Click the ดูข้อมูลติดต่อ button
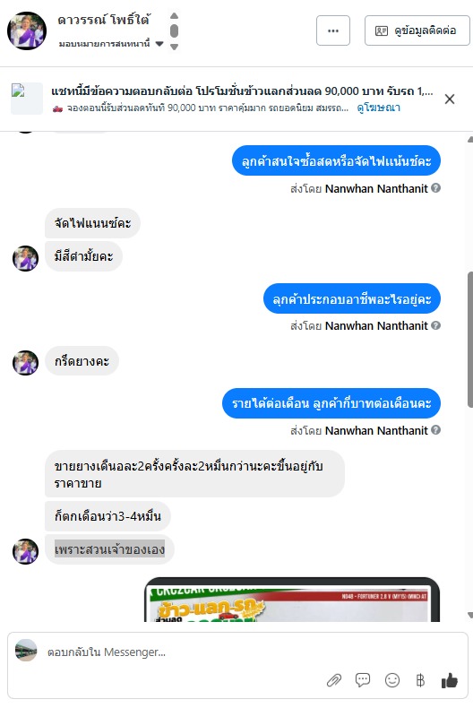473x708 pixels. [417, 30]
